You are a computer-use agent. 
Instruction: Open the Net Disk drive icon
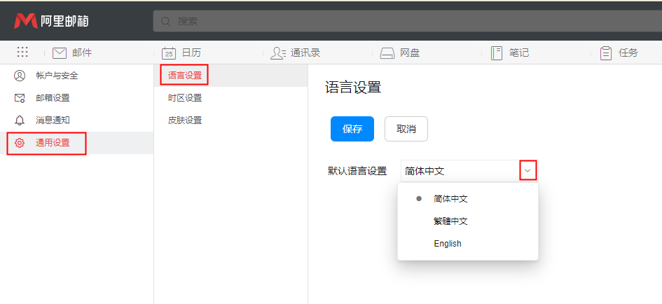[387, 53]
